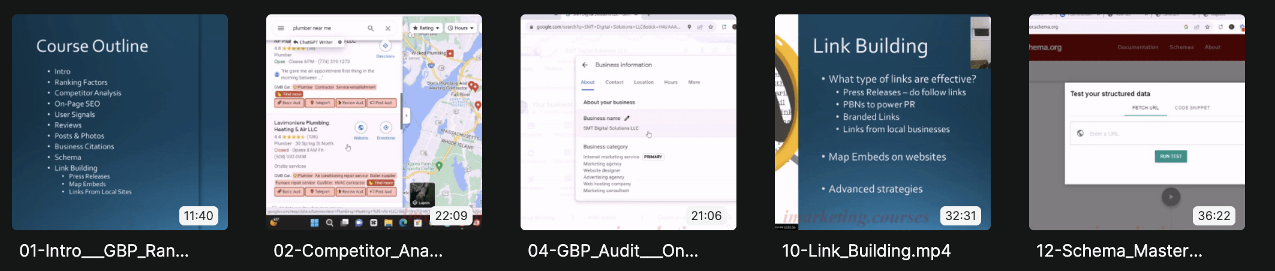Screen dimensions: 1275x271
Task: Click the 32:31 duration badge
Action: click(x=961, y=216)
